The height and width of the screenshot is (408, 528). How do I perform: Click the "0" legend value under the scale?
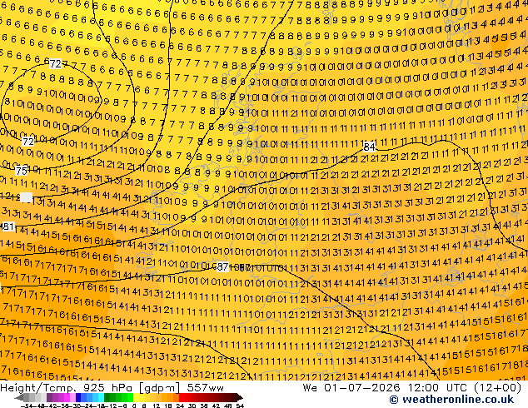[x=134, y=406]
